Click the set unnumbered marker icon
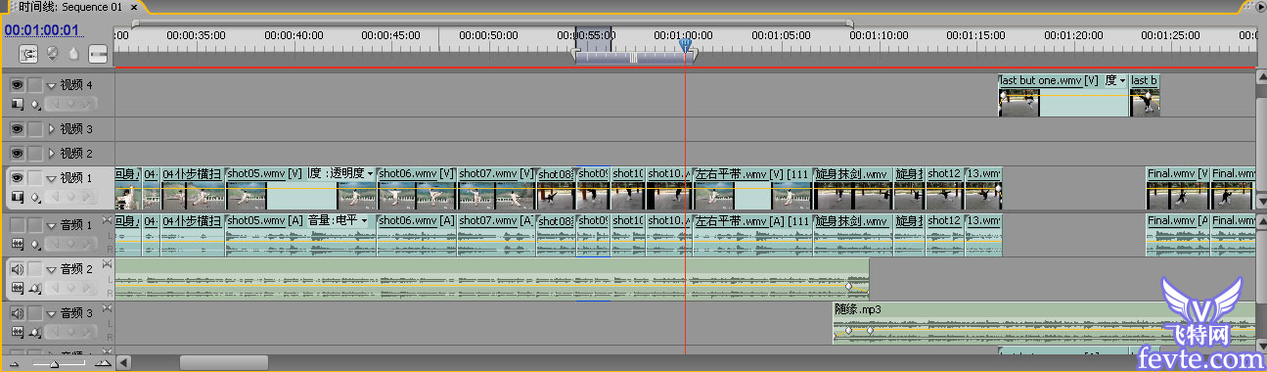The image size is (1267, 372). coord(73,54)
